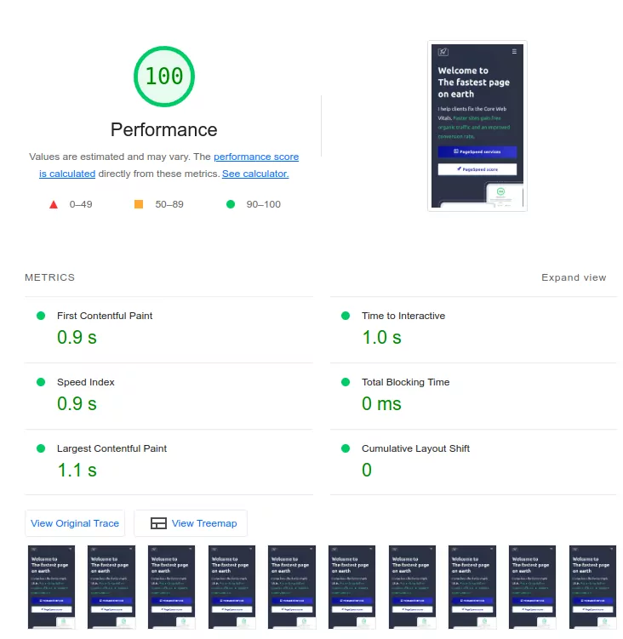
Task: Click green dot next to Total Blocking Time
Action: tap(345, 382)
